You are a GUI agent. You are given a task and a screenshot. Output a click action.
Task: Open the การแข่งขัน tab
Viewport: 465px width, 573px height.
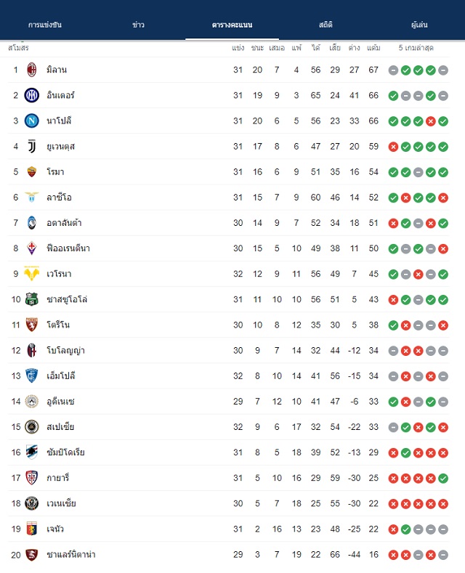pos(45,25)
